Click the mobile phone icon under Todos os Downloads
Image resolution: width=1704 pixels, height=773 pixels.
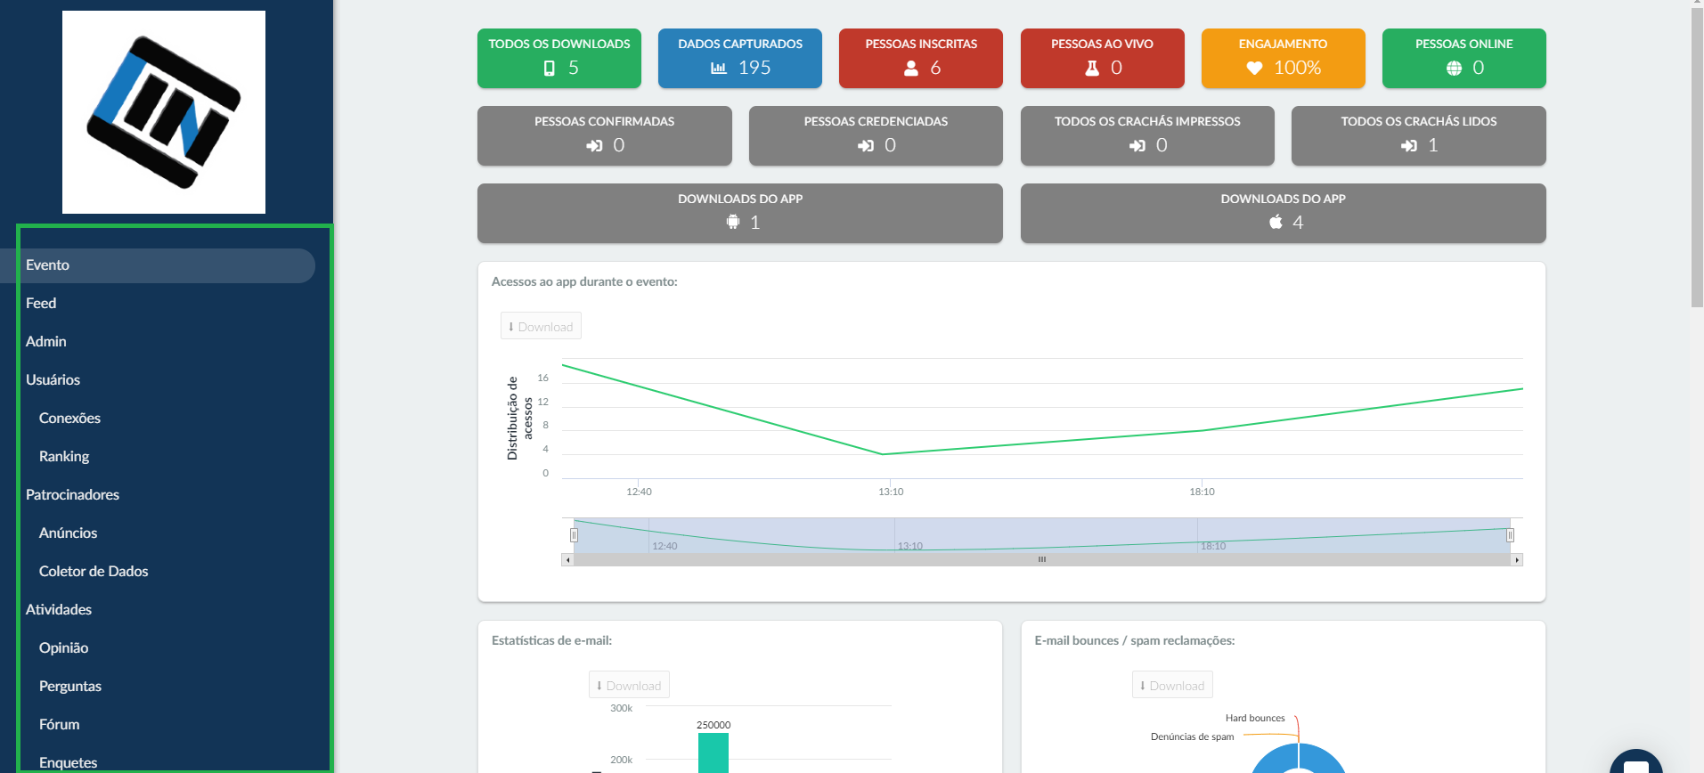[x=550, y=68]
